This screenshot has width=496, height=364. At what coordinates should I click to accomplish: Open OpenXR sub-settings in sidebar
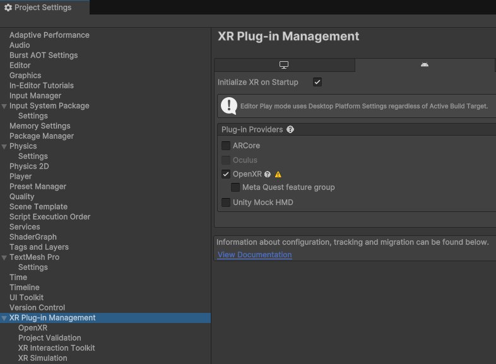tap(33, 328)
